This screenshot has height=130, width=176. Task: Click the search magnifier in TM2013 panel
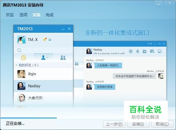19,50
